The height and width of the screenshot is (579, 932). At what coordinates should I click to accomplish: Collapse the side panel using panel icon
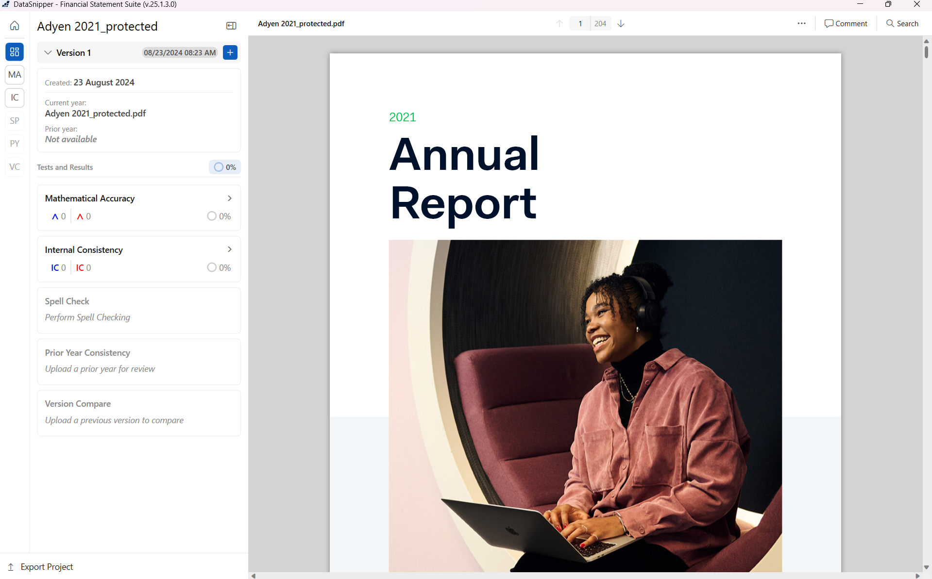[231, 26]
